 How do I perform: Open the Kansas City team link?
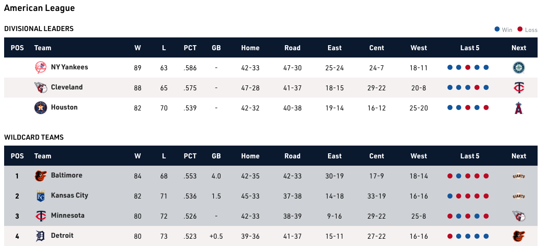point(70,195)
